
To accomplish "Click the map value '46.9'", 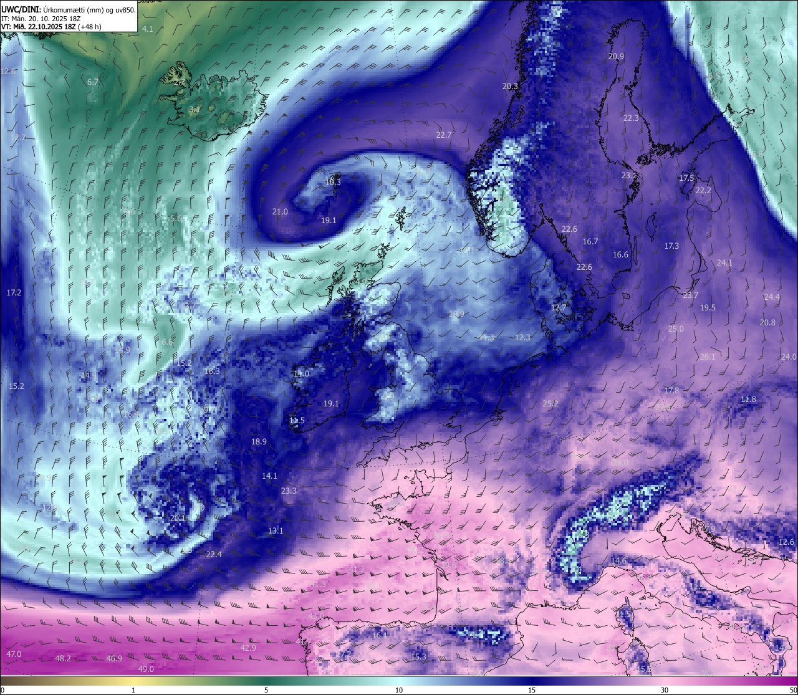I will click(x=114, y=658).
